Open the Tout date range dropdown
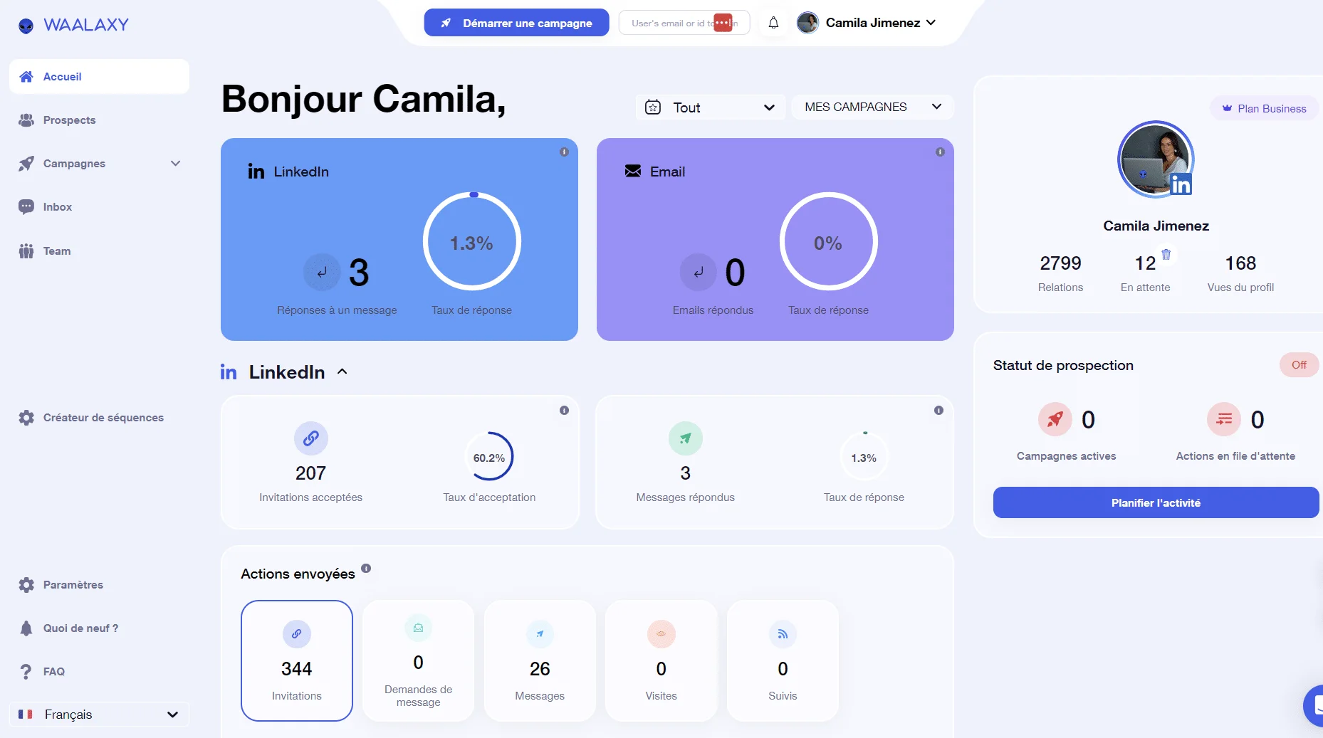 pos(711,107)
